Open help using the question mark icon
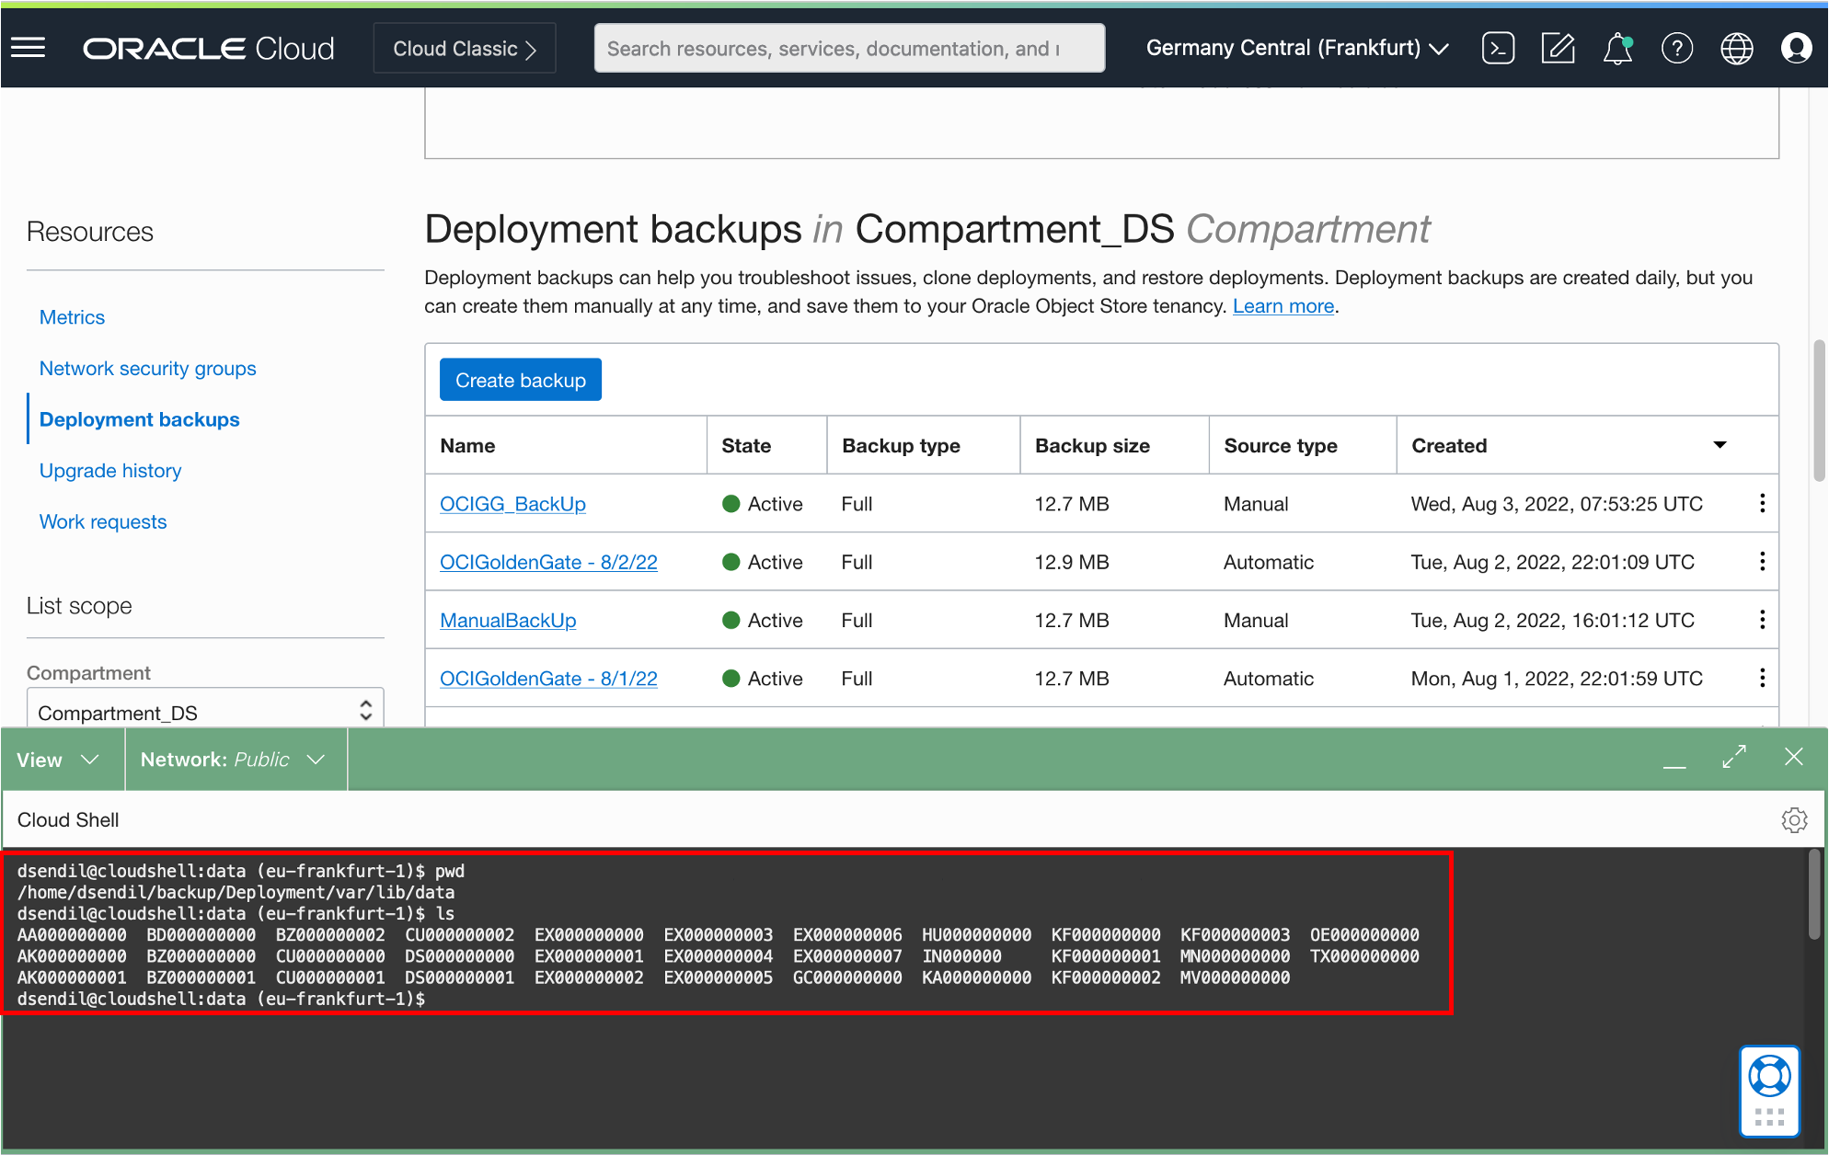The image size is (1829, 1155). point(1677,47)
